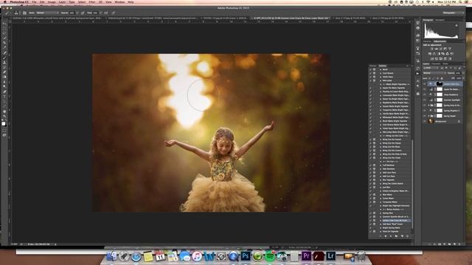Select the Short On Vignette action
This screenshot has width=472, height=265.
tap(390, 231)
